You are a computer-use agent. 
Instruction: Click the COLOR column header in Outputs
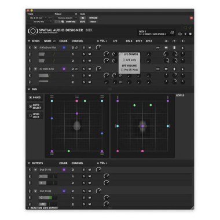tap(63, 163)
